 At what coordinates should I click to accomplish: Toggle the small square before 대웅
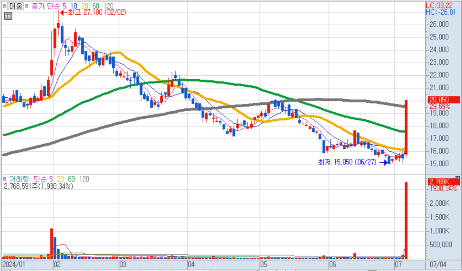click(x=4, y=6)
